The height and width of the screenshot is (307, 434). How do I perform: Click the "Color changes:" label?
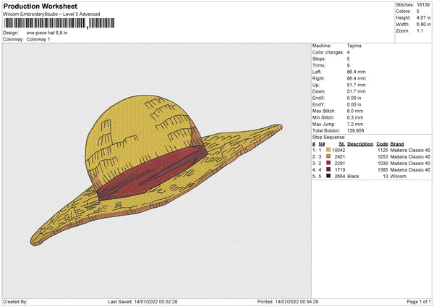(328, 52)
